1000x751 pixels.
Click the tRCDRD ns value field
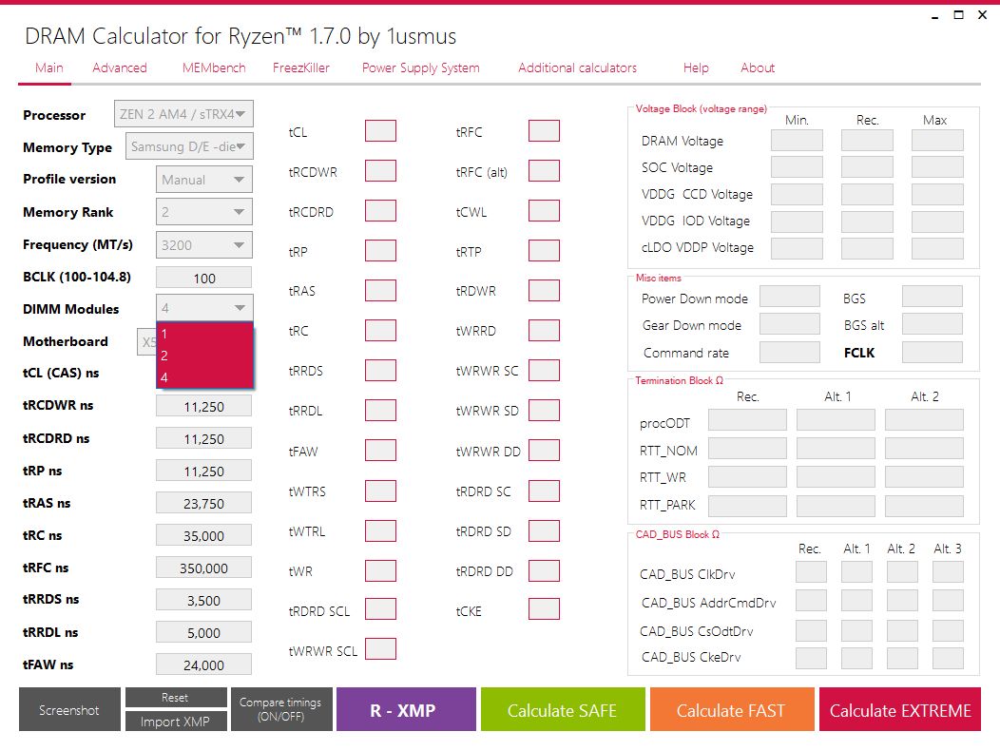204,439
